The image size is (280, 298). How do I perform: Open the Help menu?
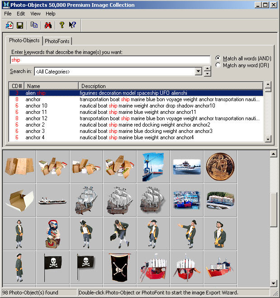[50, 14]
